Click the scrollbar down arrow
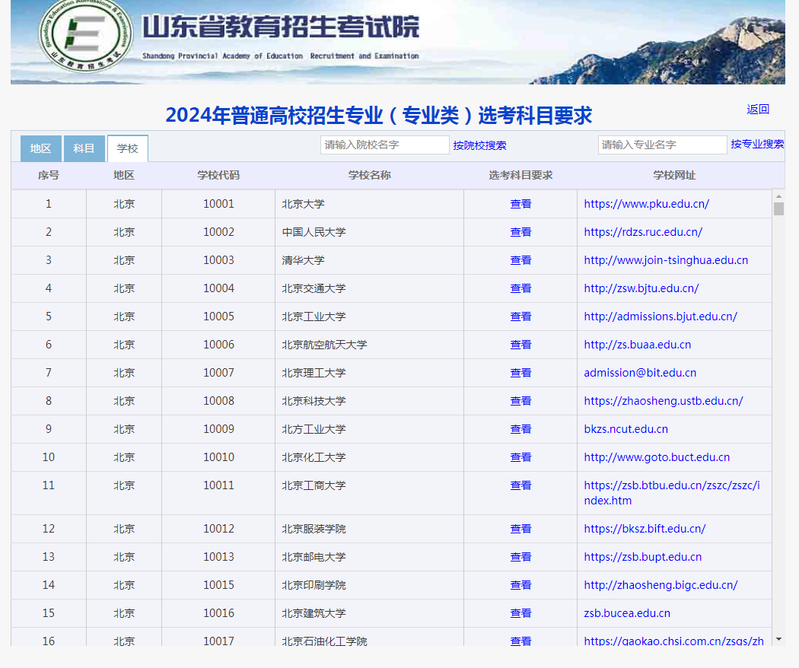This screenshot has width=799, height=668. coord(778,640)
